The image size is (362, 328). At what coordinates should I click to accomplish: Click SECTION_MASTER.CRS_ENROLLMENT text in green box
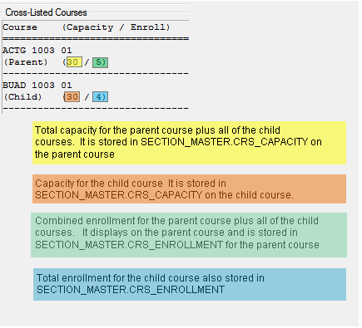[x=129, y=245]
